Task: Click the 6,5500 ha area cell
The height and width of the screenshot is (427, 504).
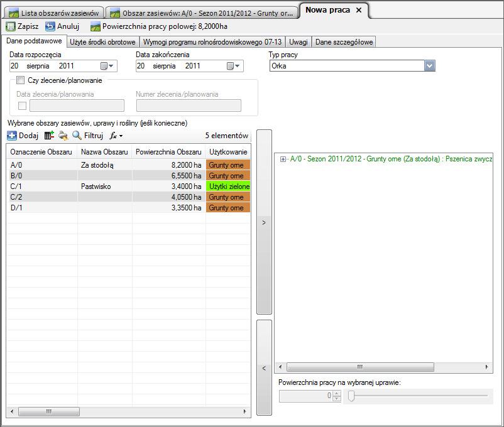Action: (168, 176)
